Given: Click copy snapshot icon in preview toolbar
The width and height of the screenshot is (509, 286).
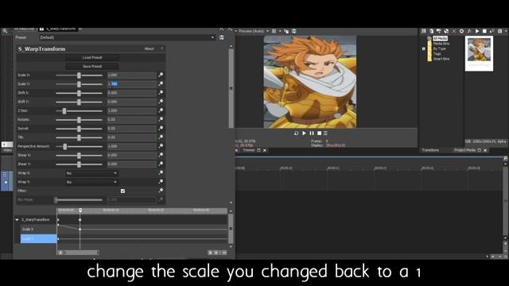Looking at the screenshot, I should click(x=286, y=31).
